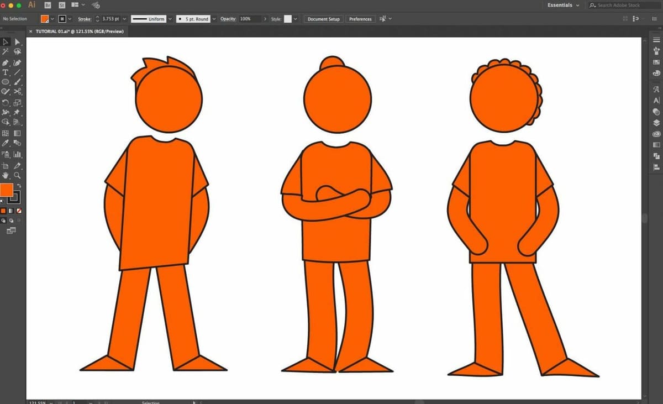Select the Type tool
The image size is (663, 404).
[6, 72]
